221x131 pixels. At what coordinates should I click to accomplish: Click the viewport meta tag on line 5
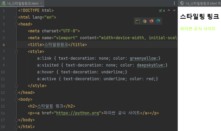103,38
